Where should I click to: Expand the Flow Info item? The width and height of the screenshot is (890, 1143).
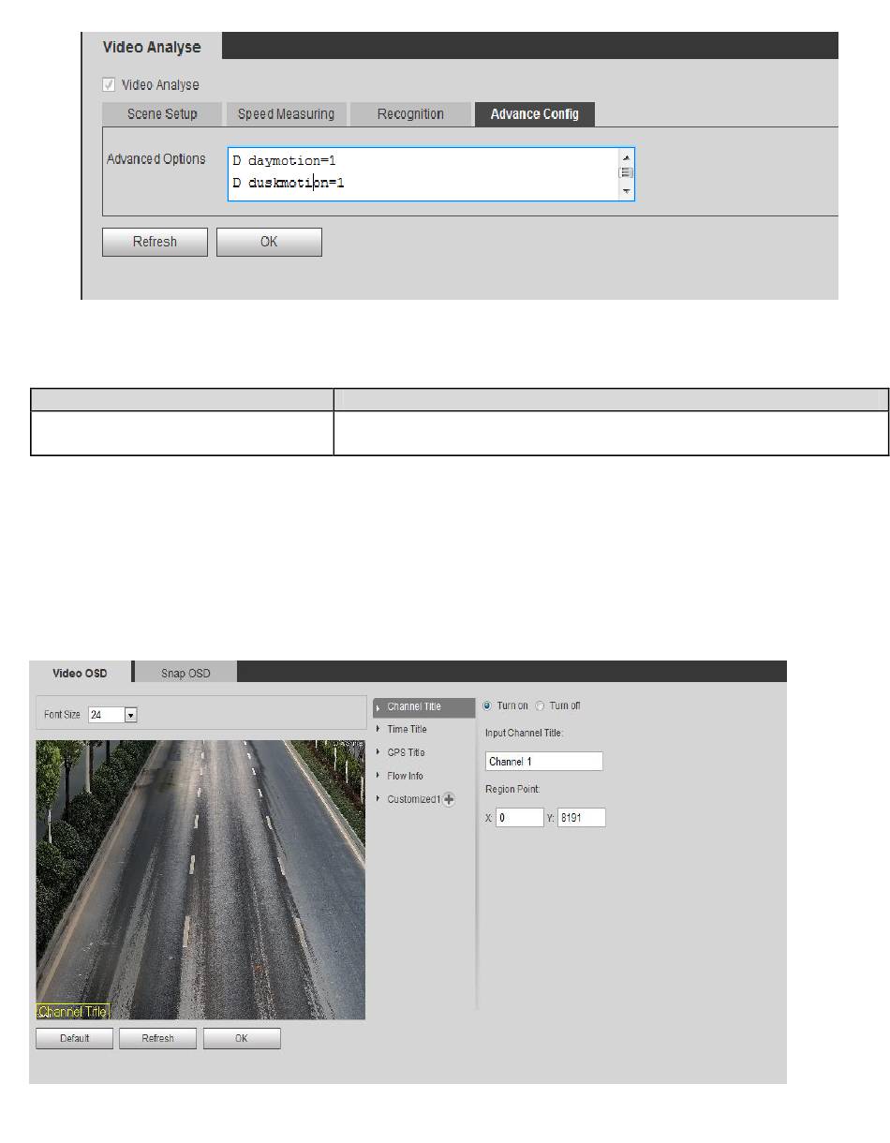405,776
